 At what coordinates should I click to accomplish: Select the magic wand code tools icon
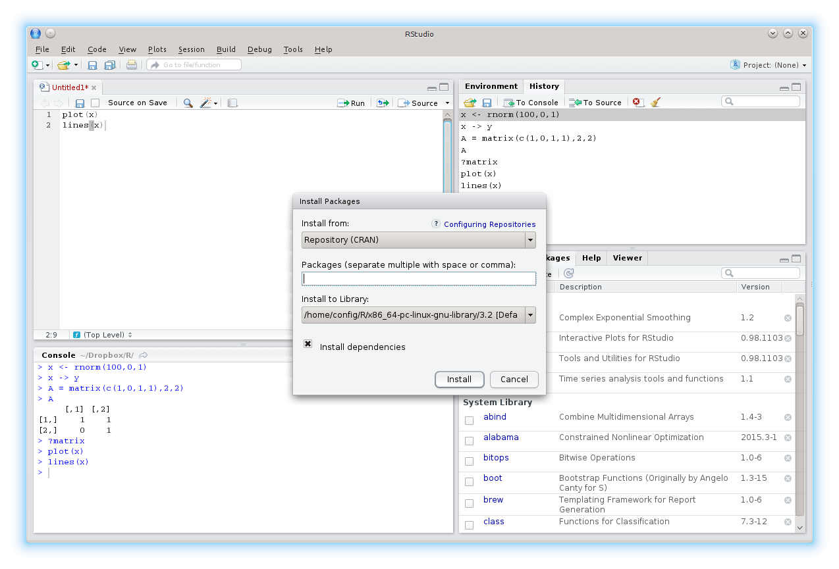206,103
